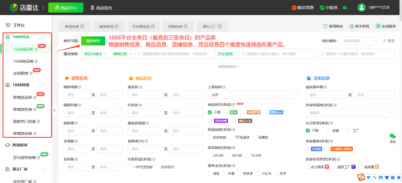Click the 管理 edit icon
This screenshot has height=183, width=402.
[x=384, y=41]
